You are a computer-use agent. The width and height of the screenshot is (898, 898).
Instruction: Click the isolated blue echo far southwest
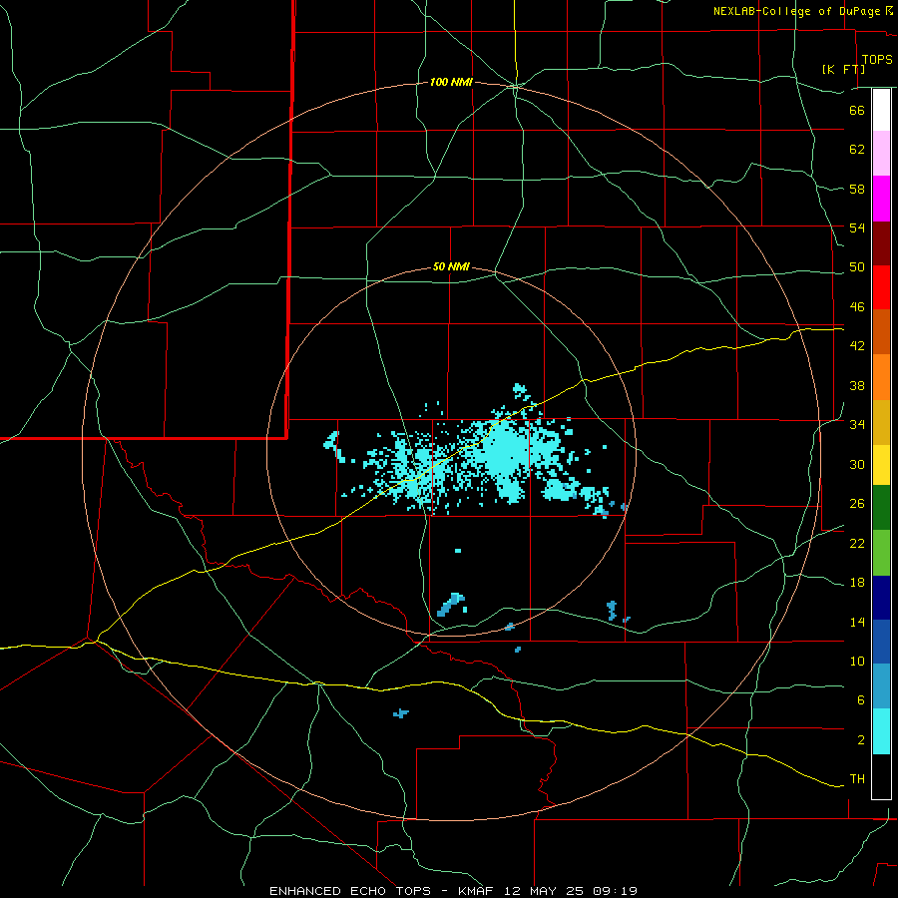(400, 713)
